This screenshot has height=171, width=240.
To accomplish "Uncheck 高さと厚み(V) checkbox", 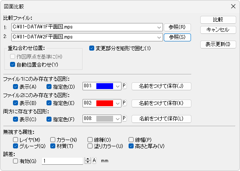I will 131,146.
